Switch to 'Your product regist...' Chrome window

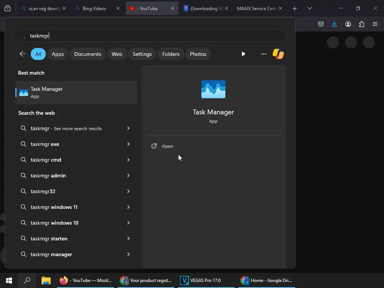click(x=146, y=280)
